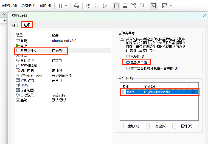Select 在下次关机或挂起前一直启用(U) radio option
The height and width of the screenshot is (144, 208).
point(128,68)
